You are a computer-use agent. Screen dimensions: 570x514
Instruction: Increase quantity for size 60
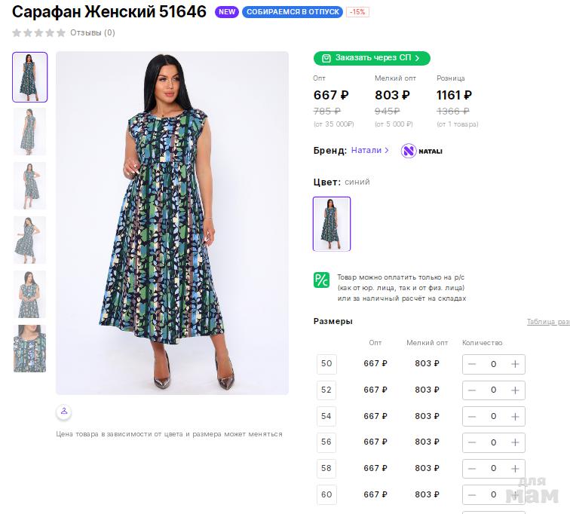pos(515,494)
